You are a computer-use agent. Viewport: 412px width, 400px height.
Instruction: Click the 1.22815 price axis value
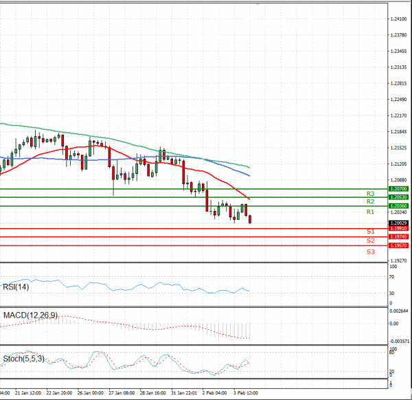coord(398,84)
